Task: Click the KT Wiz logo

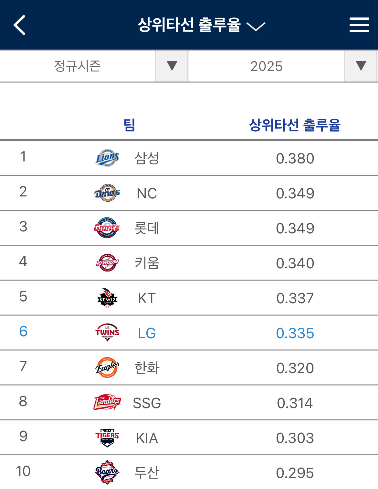Action: pos(107,298)
